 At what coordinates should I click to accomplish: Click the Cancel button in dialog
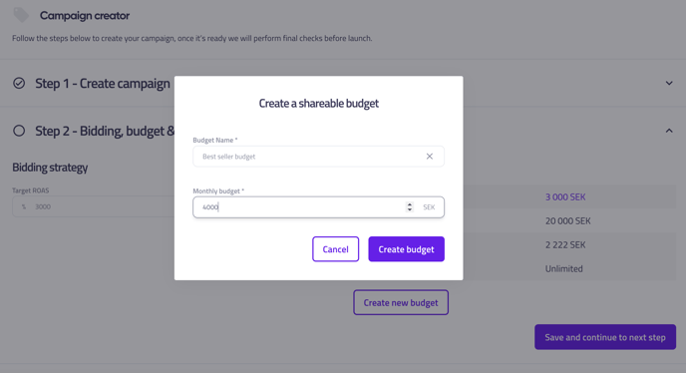[x=336, y=249]
